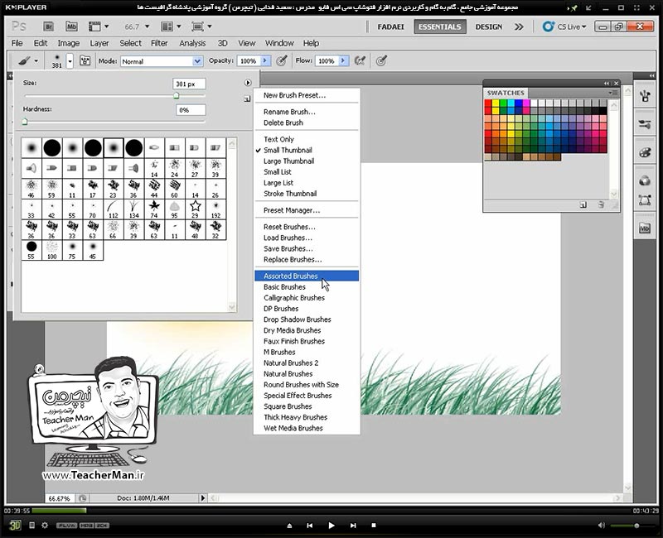
Task: Open the brush tool preset picker
Action: pos(28,60)
